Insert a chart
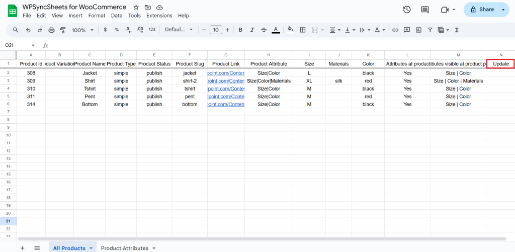515x252 pixels. (x=418, y=30)
